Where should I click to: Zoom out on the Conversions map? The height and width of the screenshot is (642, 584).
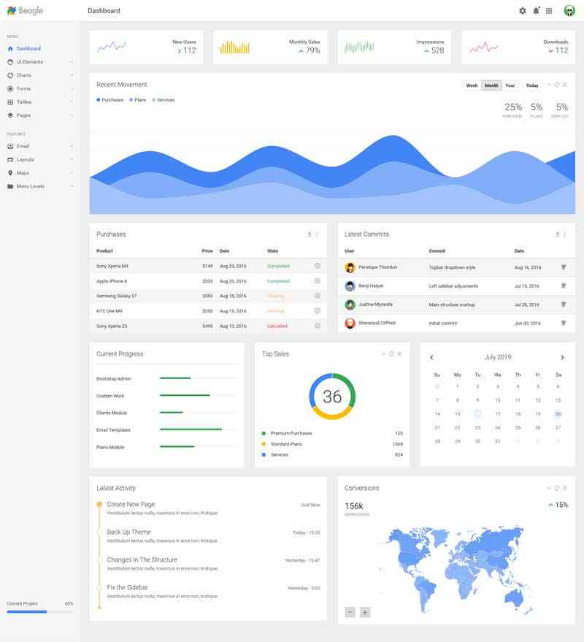coord(350,612)
